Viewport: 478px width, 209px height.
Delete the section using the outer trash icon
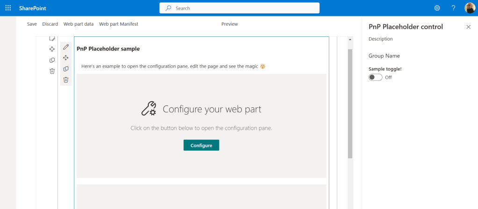pyautogui.click(x=52, y=71)
